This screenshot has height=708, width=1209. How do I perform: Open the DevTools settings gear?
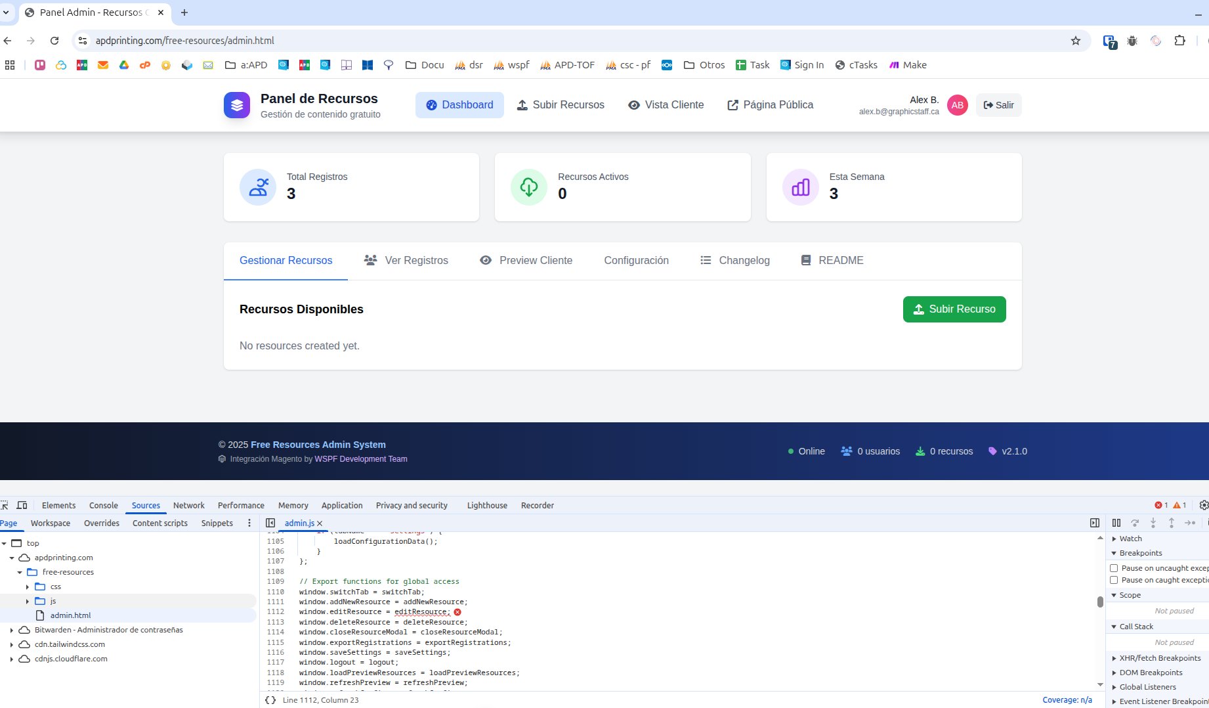(1203, 505)
